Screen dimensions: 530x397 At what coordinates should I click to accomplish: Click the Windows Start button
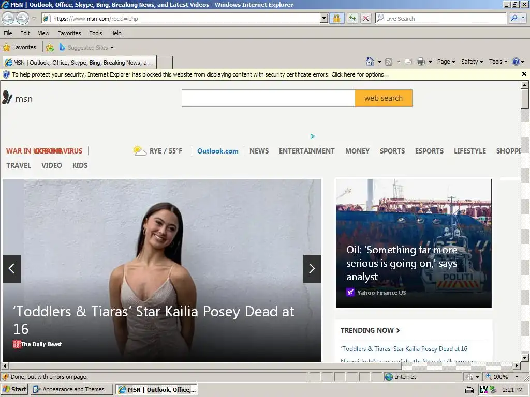tap(14, 389)
